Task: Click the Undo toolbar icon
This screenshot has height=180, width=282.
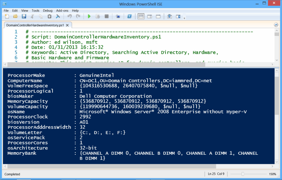Action: pyautogui.click(x=70, y=16)
